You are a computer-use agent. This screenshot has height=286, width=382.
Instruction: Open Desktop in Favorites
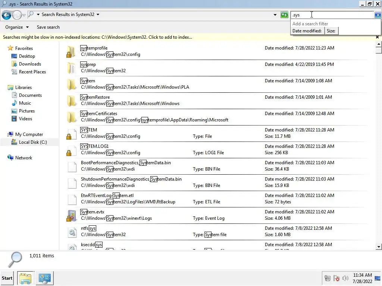(27, 56)
